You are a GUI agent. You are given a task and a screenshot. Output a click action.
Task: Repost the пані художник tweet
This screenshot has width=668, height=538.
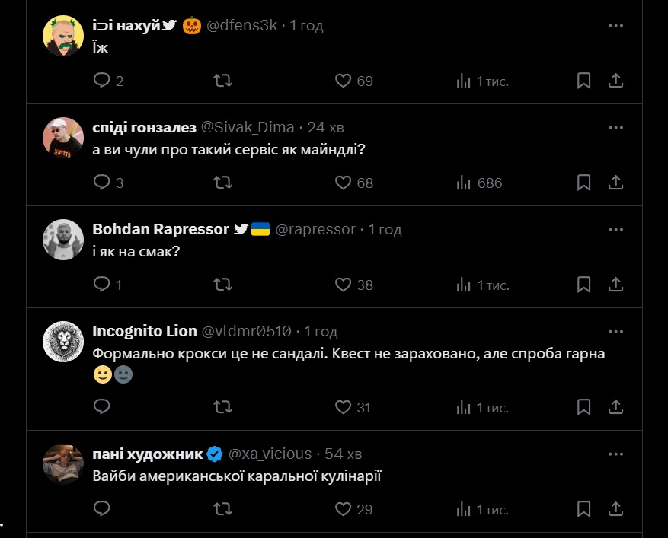(x=223, y=509)
